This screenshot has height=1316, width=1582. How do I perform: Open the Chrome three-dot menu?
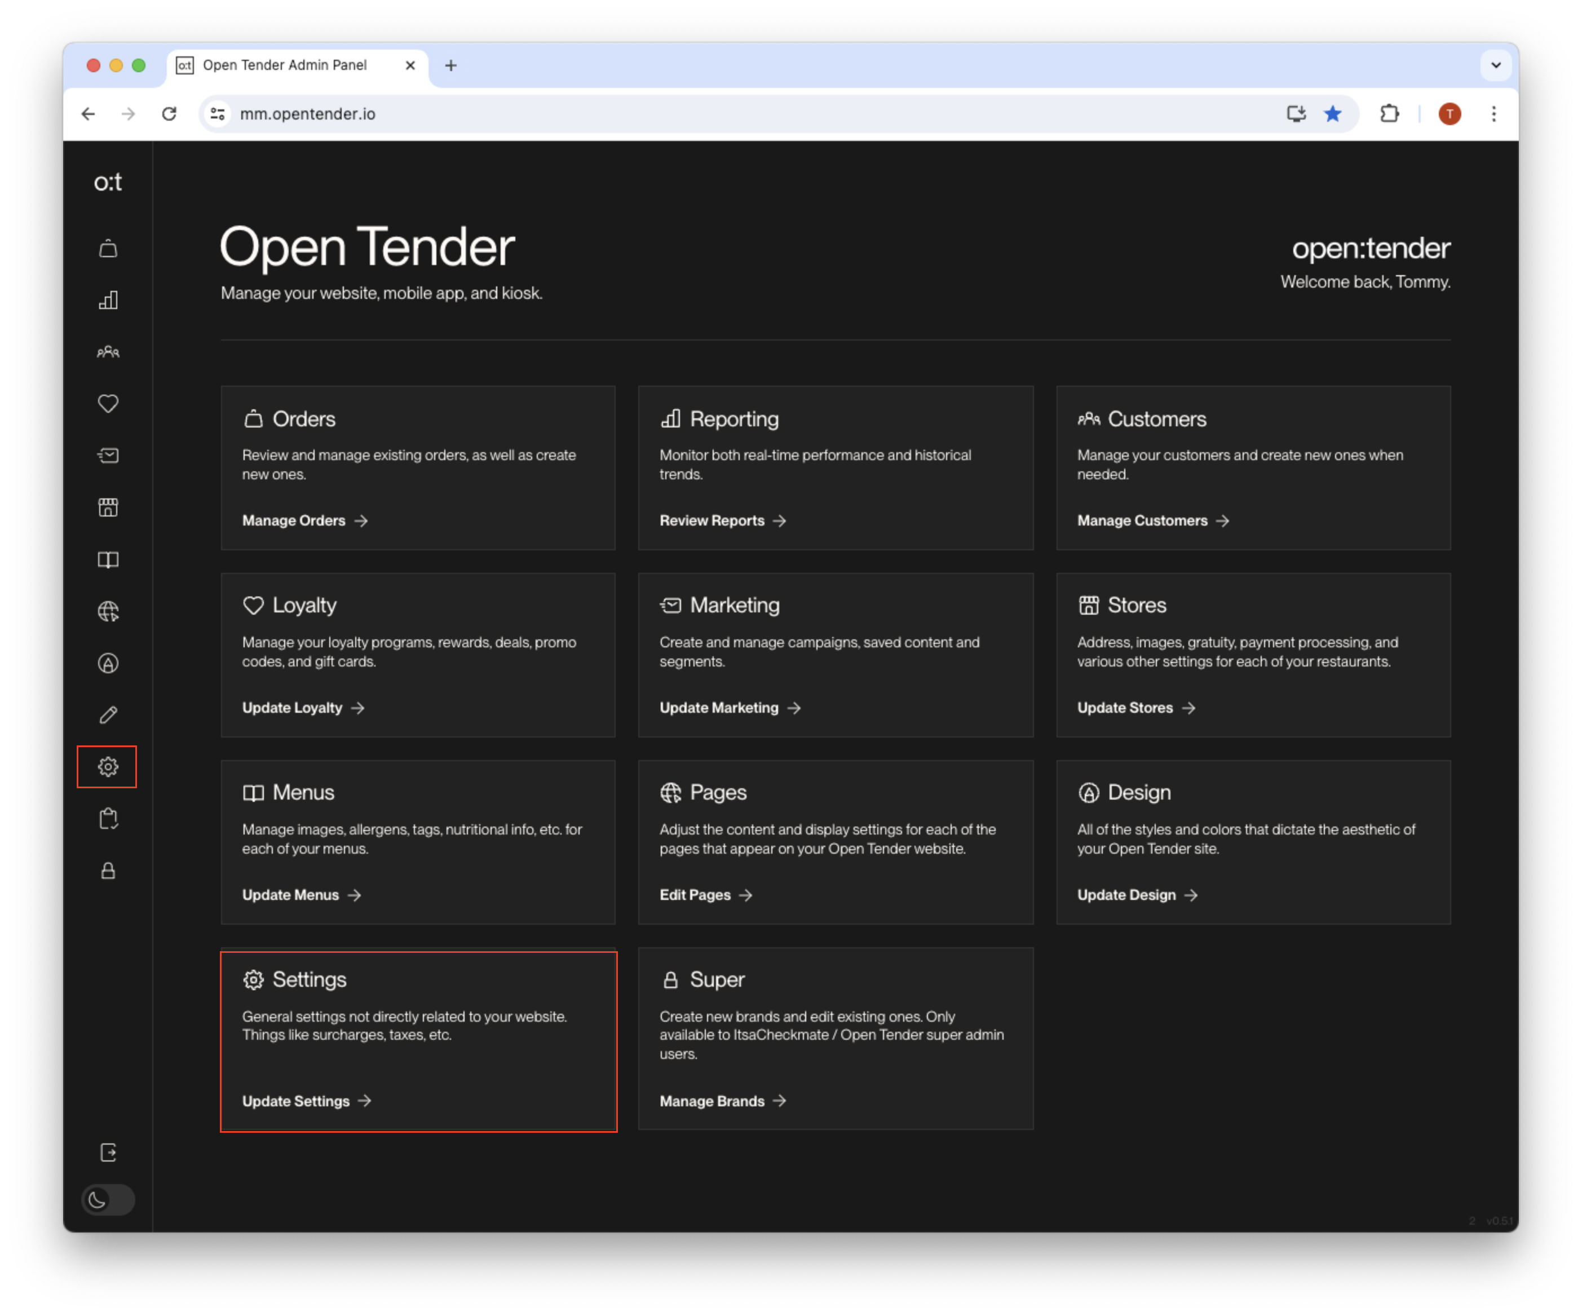pyautogui.click(x=1493, y=114)
